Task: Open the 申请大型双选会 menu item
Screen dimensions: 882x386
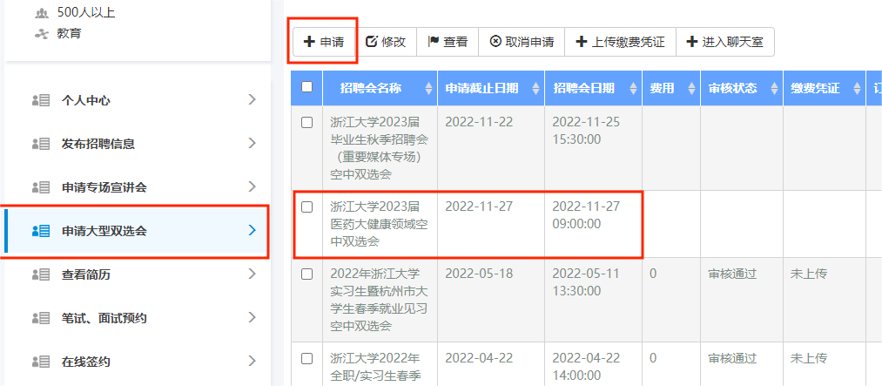Action: [x=104, y=231]
